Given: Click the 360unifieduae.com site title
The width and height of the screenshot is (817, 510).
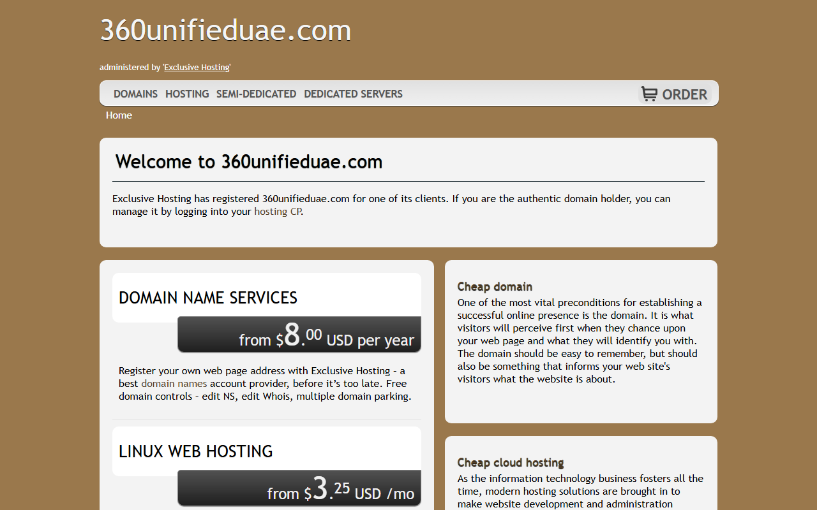Looking at the screenshot, I should [x=225, y=30].
